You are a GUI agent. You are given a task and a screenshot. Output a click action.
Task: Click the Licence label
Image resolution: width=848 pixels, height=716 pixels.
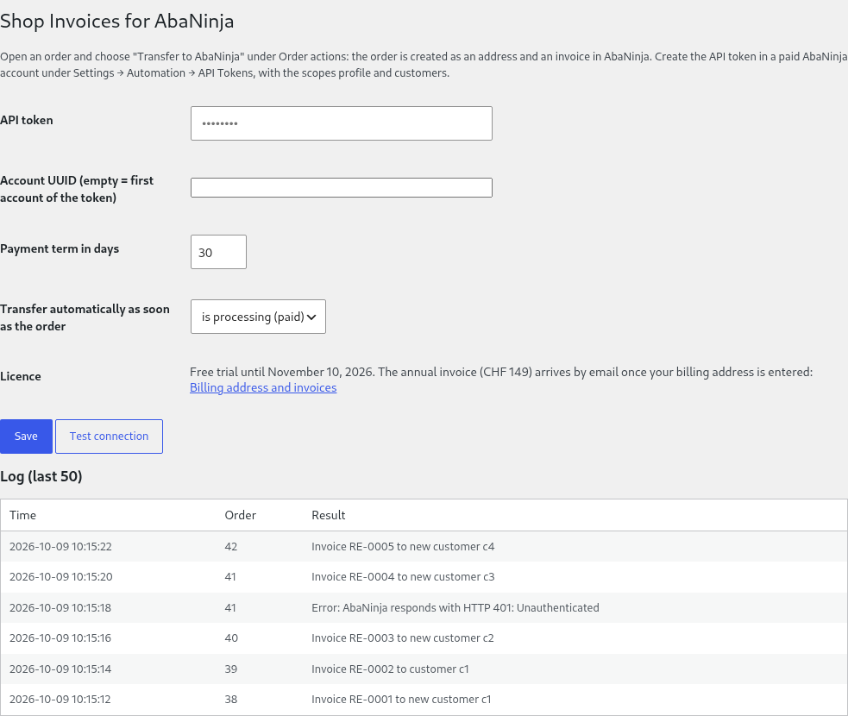[21, 376]
